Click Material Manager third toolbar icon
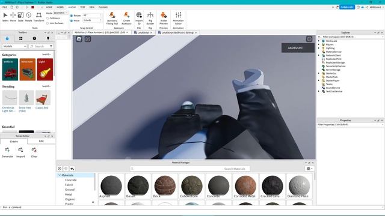Viewport: 385px width, 216px height. pyautogui.click(x=72, y=169)
